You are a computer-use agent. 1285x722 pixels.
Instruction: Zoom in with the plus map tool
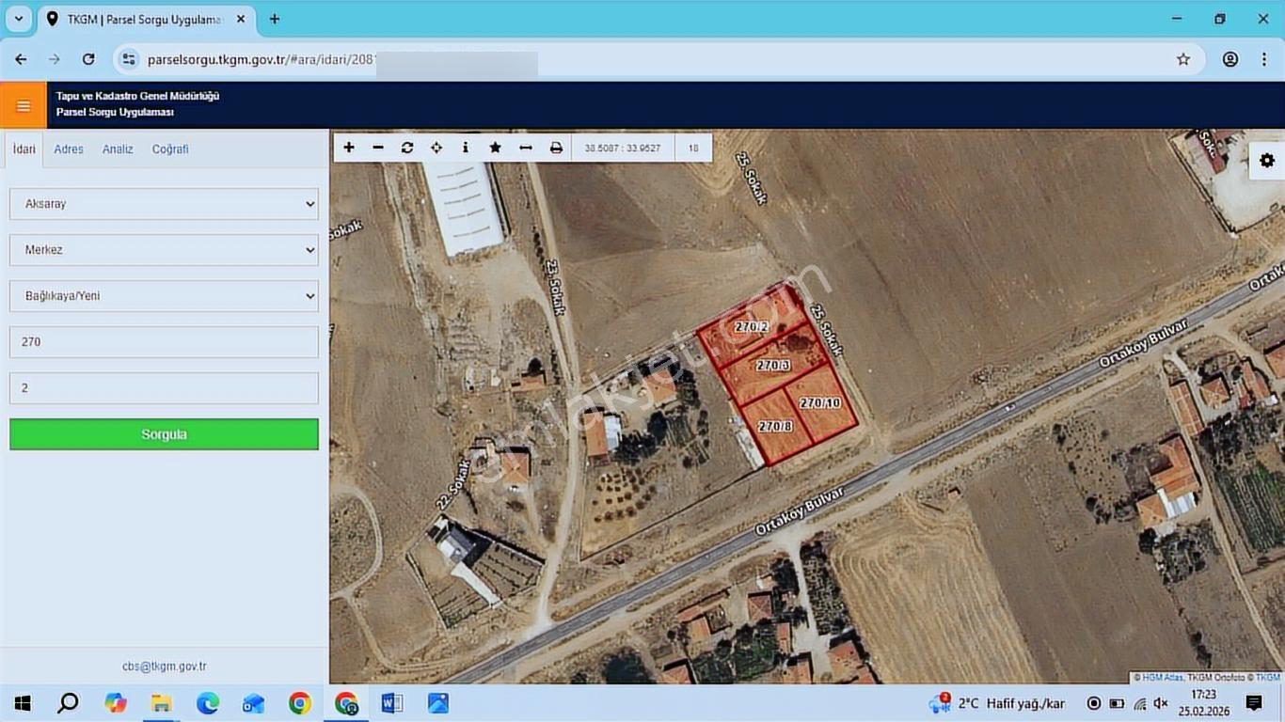349,148
